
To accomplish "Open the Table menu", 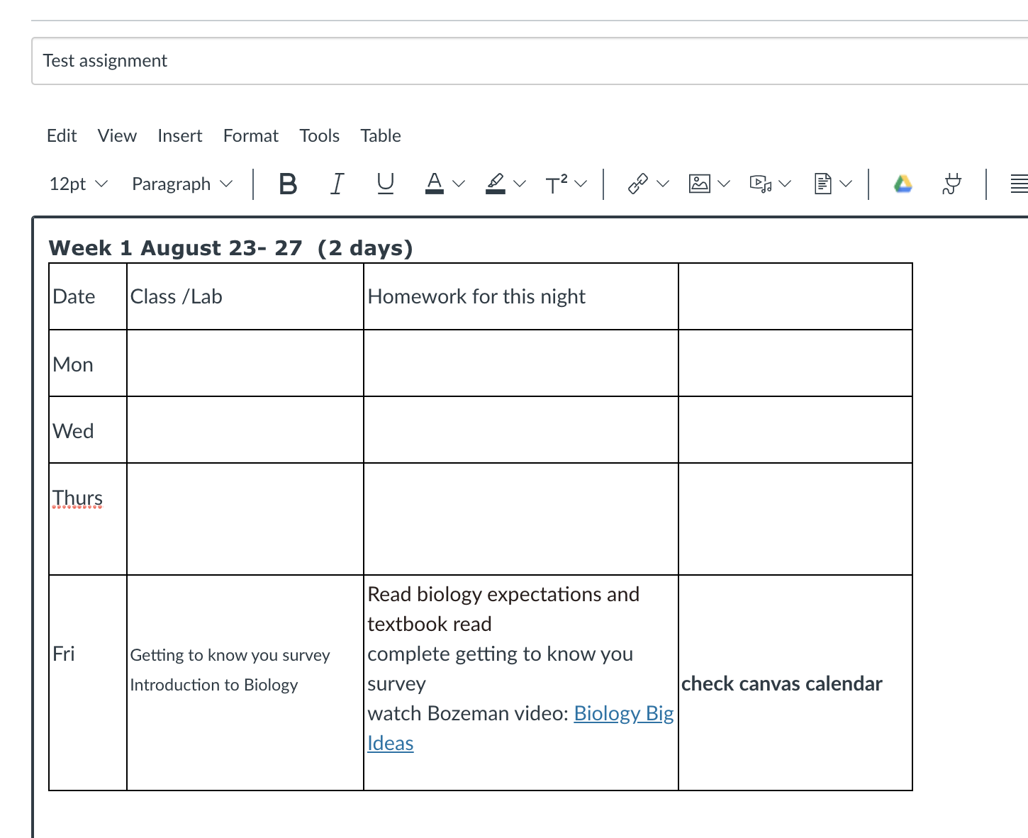I will [x=381, y=135].
